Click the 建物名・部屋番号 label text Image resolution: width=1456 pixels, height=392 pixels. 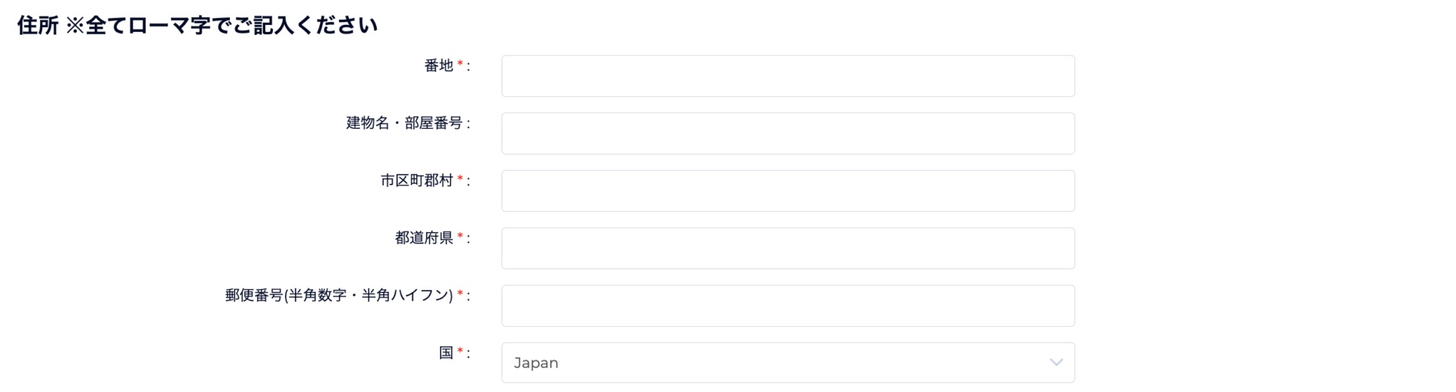pyautogui.click(x=404, y=123)
